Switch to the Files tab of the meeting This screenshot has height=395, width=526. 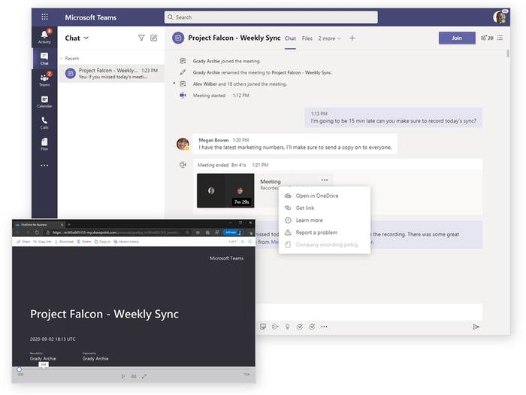[x=307, y=38]
